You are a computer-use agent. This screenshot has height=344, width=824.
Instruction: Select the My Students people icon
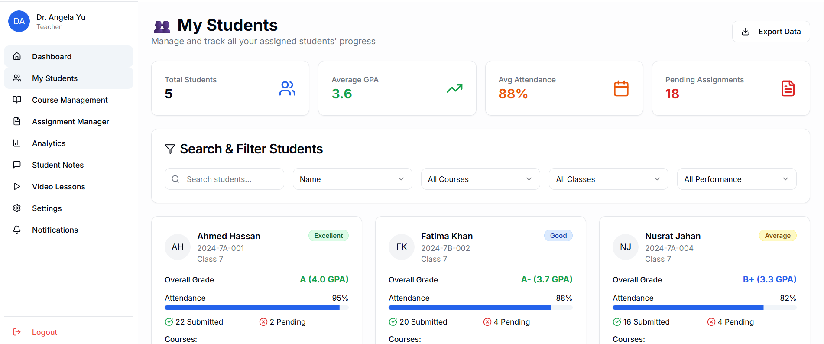pos(17,78)
